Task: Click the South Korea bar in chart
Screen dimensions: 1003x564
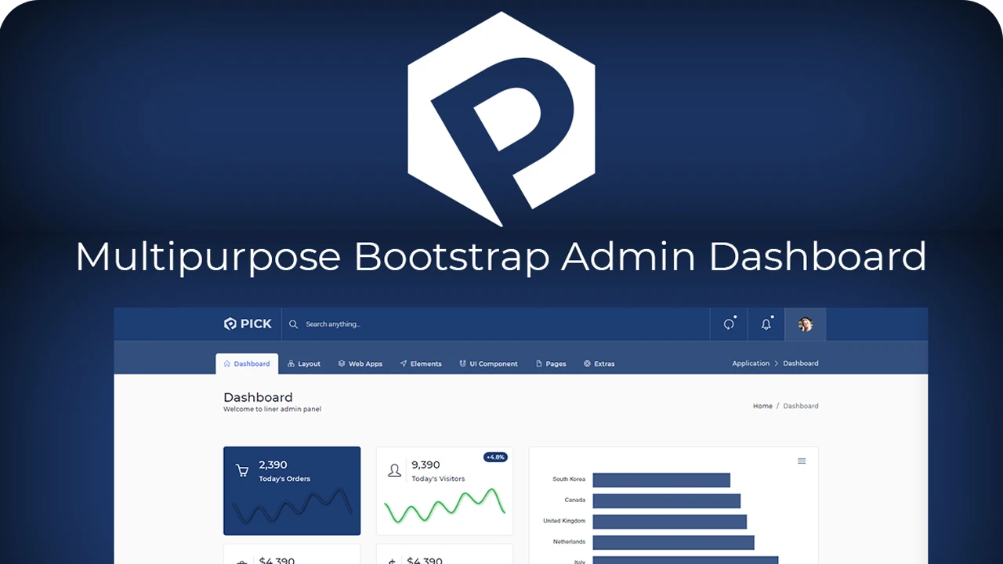Action: click(661, 479)
